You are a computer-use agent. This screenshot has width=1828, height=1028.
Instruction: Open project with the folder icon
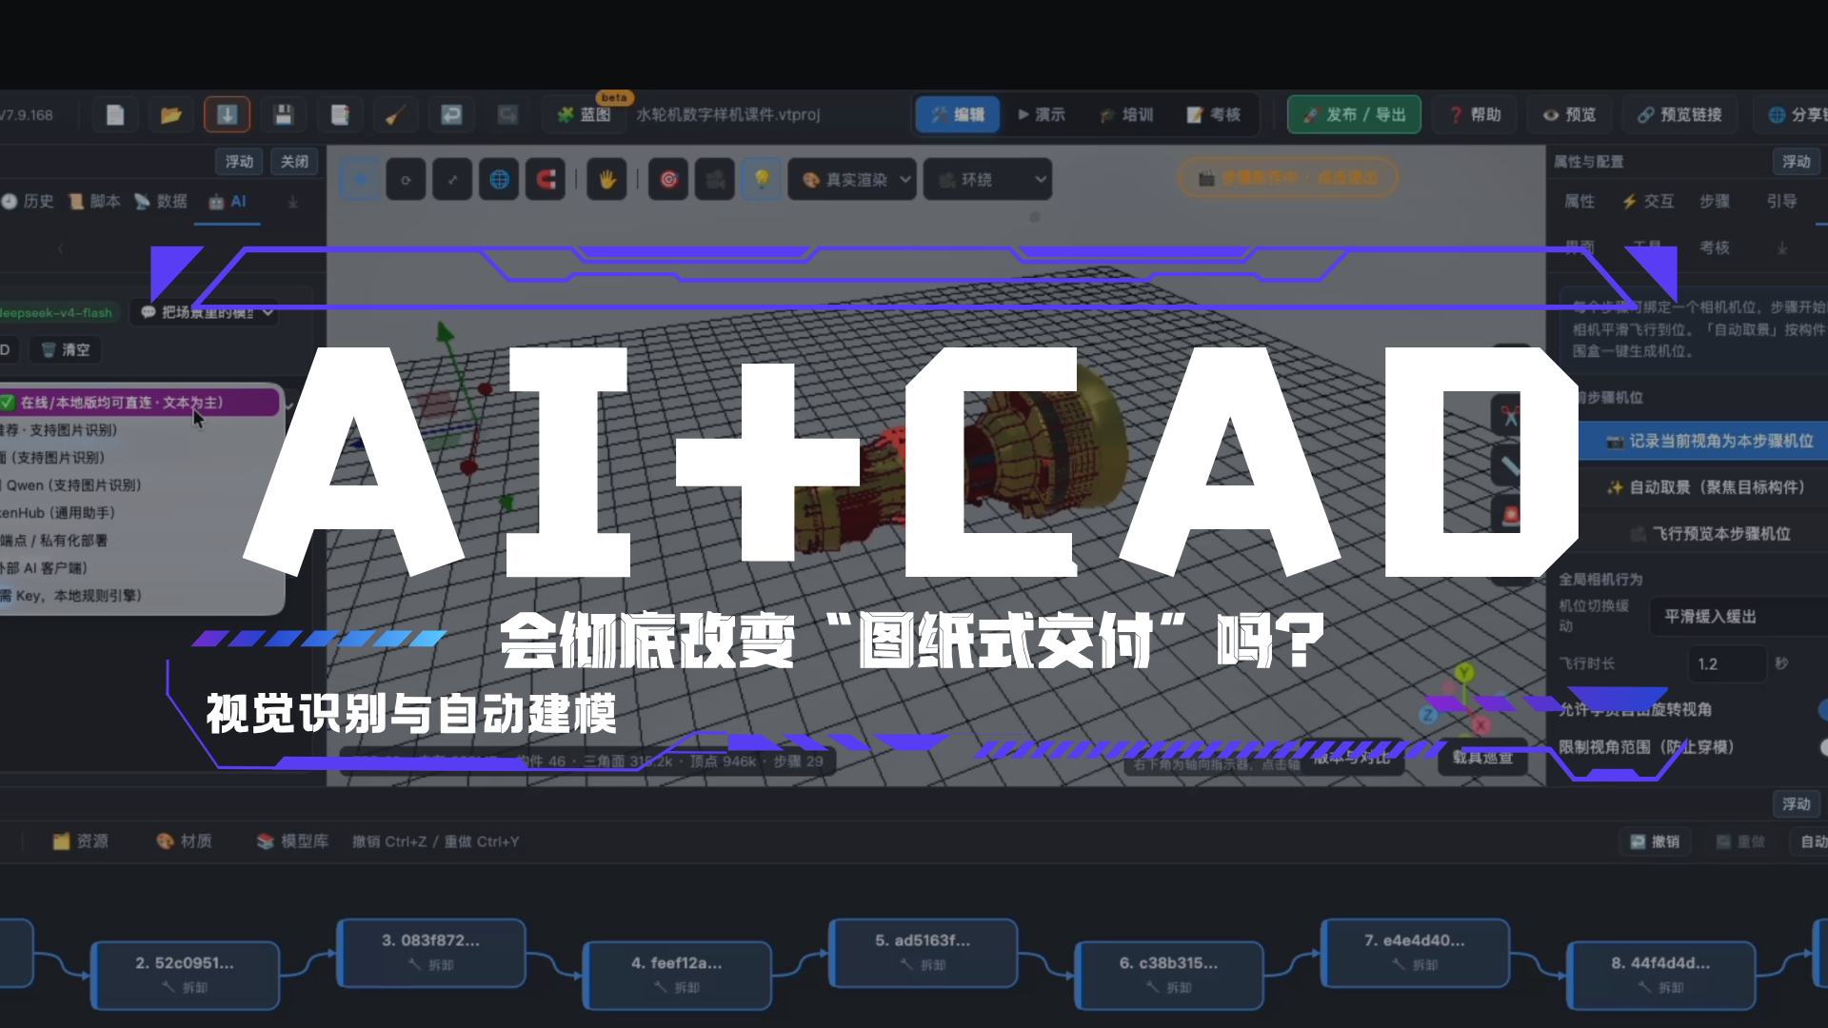pyautogui.click(x=171, y=115)
